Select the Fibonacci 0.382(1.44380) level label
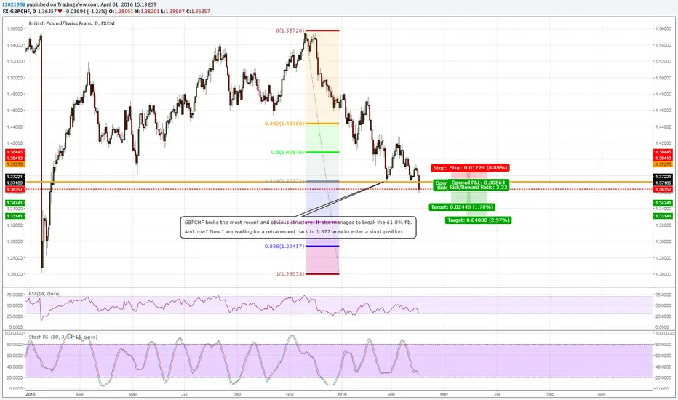Screen dimensions: 678x400 coord(284,124)
